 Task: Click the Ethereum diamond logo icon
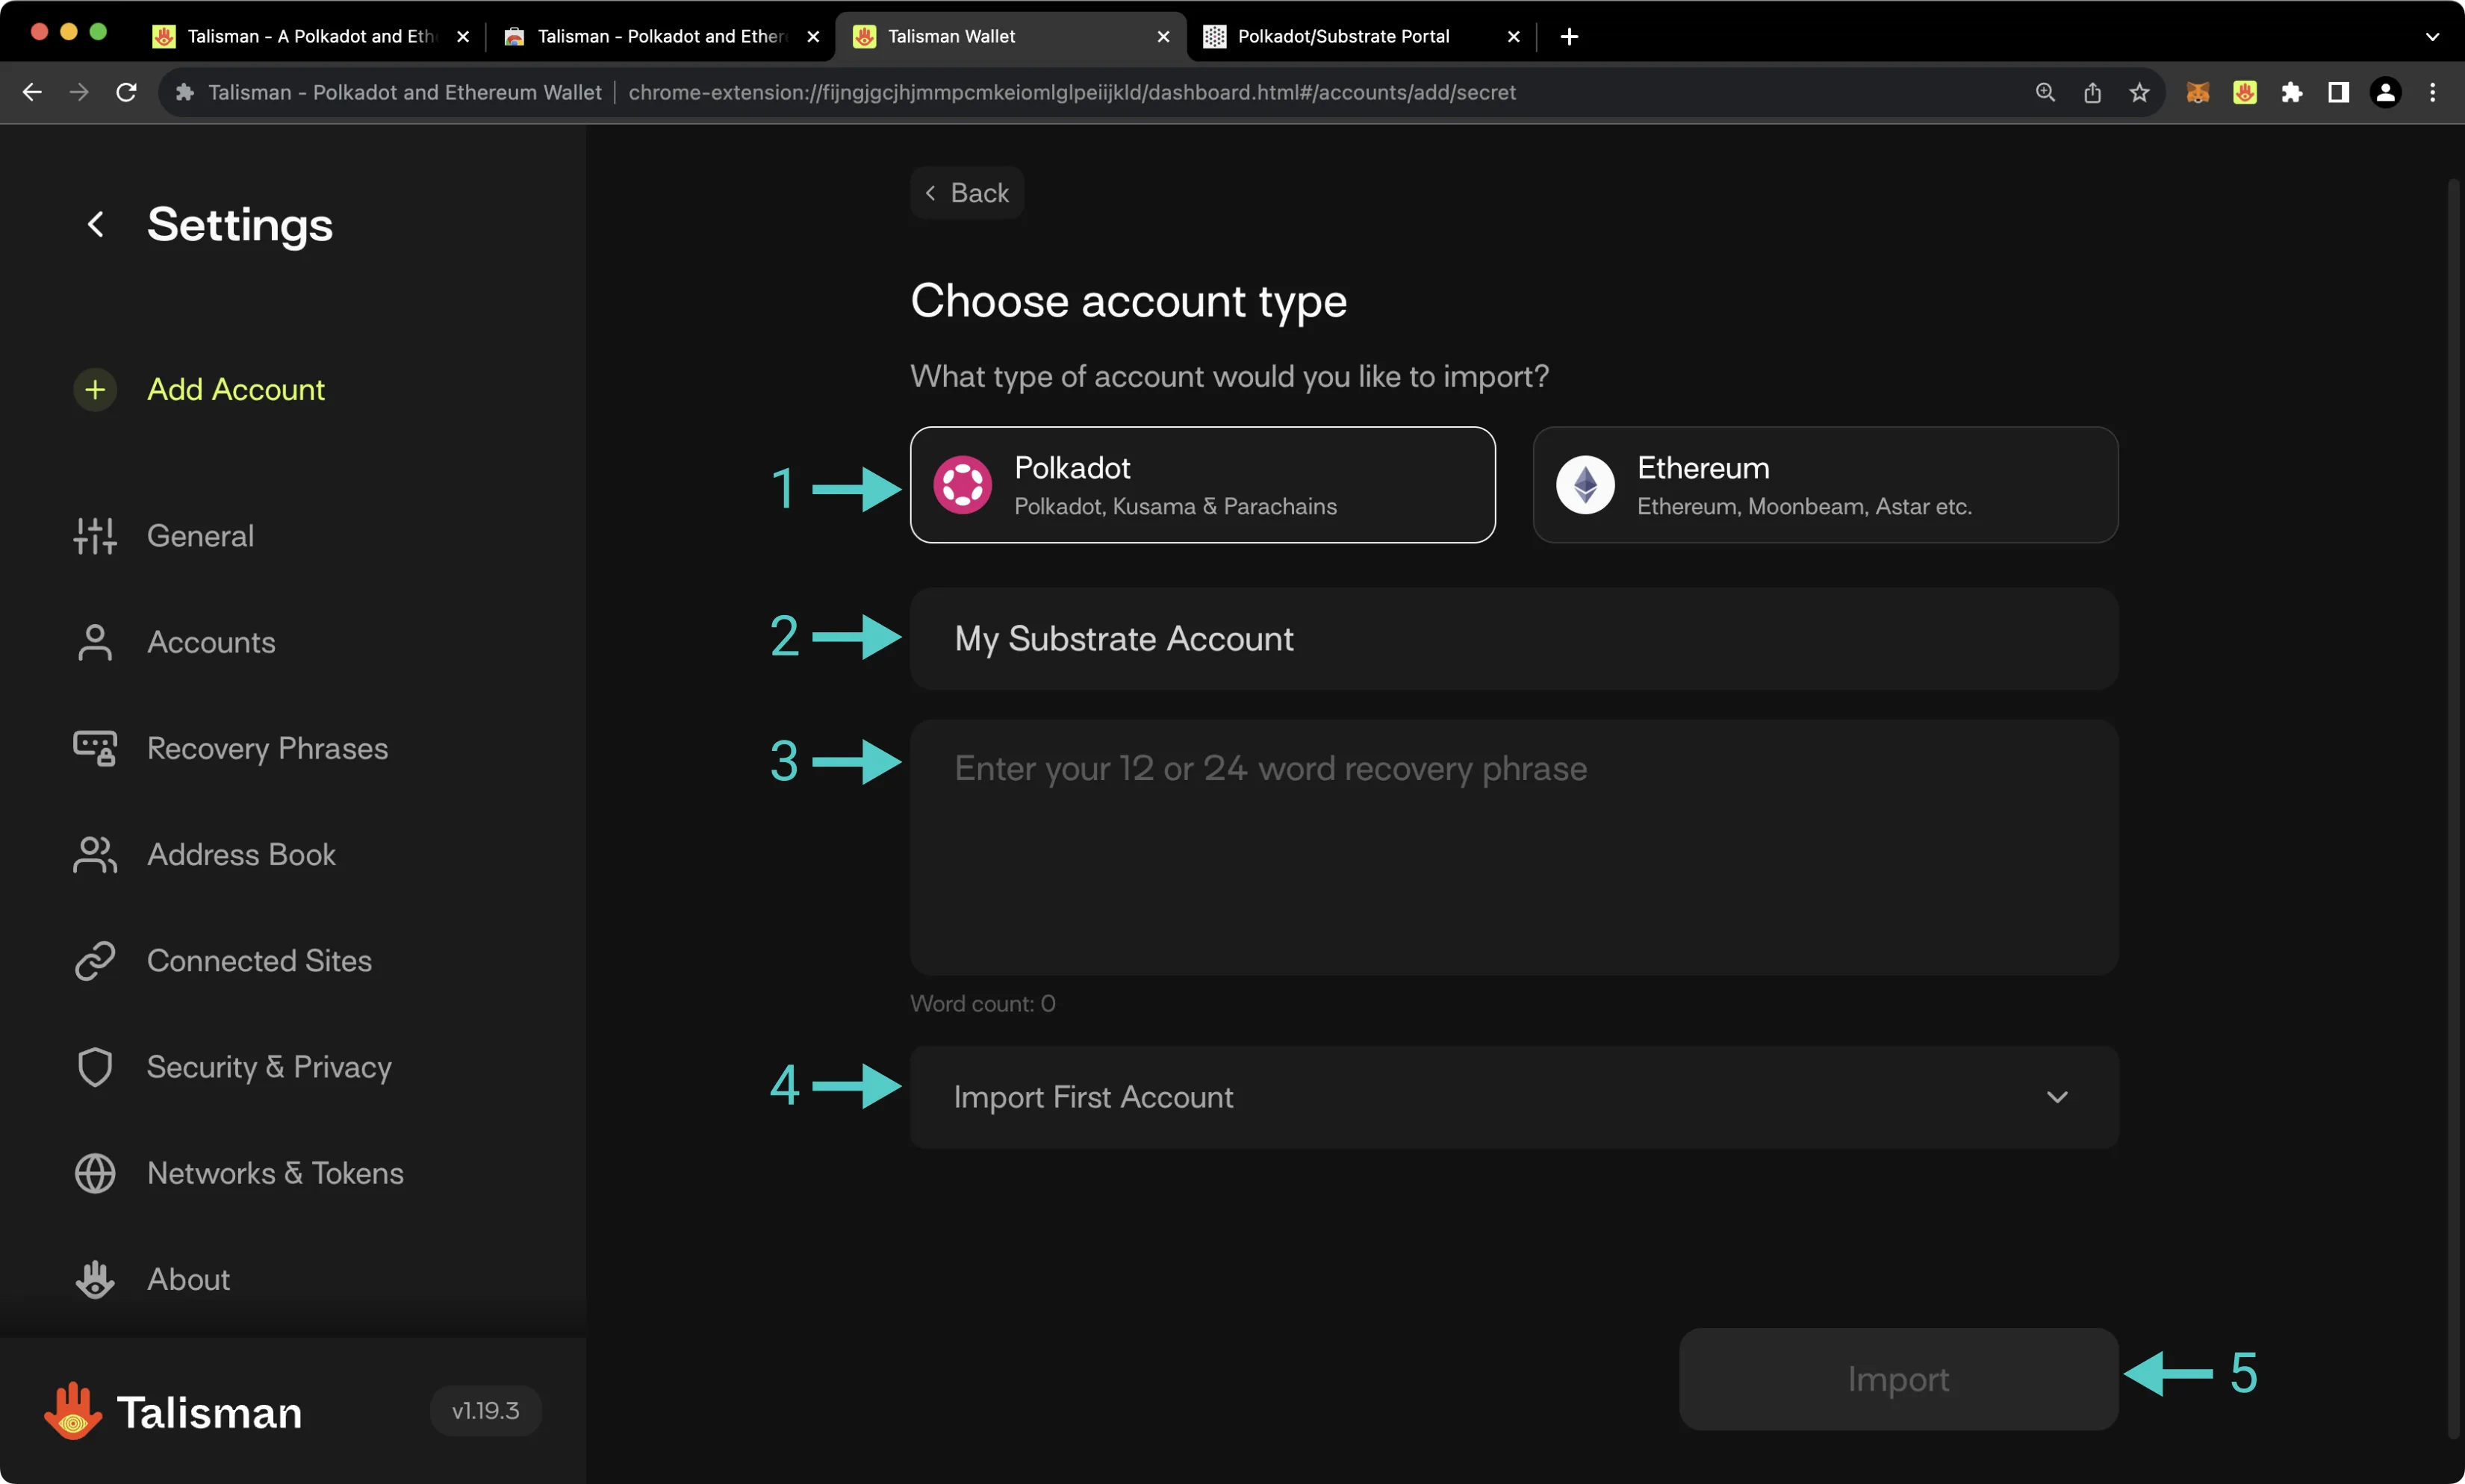(x=1585, y=485)
